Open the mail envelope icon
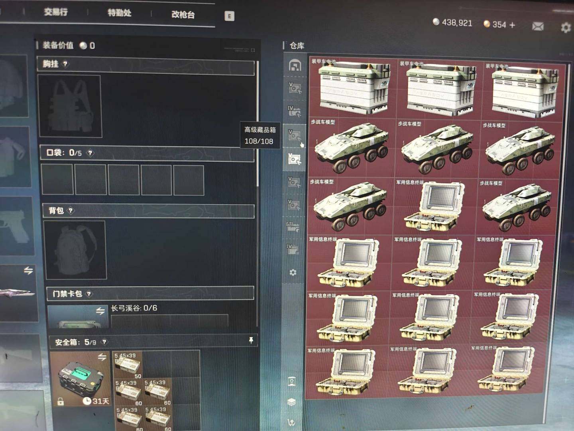The image size is (574, 431). coord(538,26)
